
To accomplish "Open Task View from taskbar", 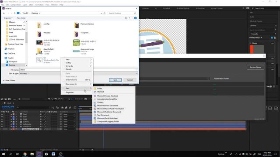I will point(17,154).
